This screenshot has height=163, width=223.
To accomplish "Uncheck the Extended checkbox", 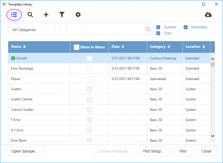I will tap(185, 27).
